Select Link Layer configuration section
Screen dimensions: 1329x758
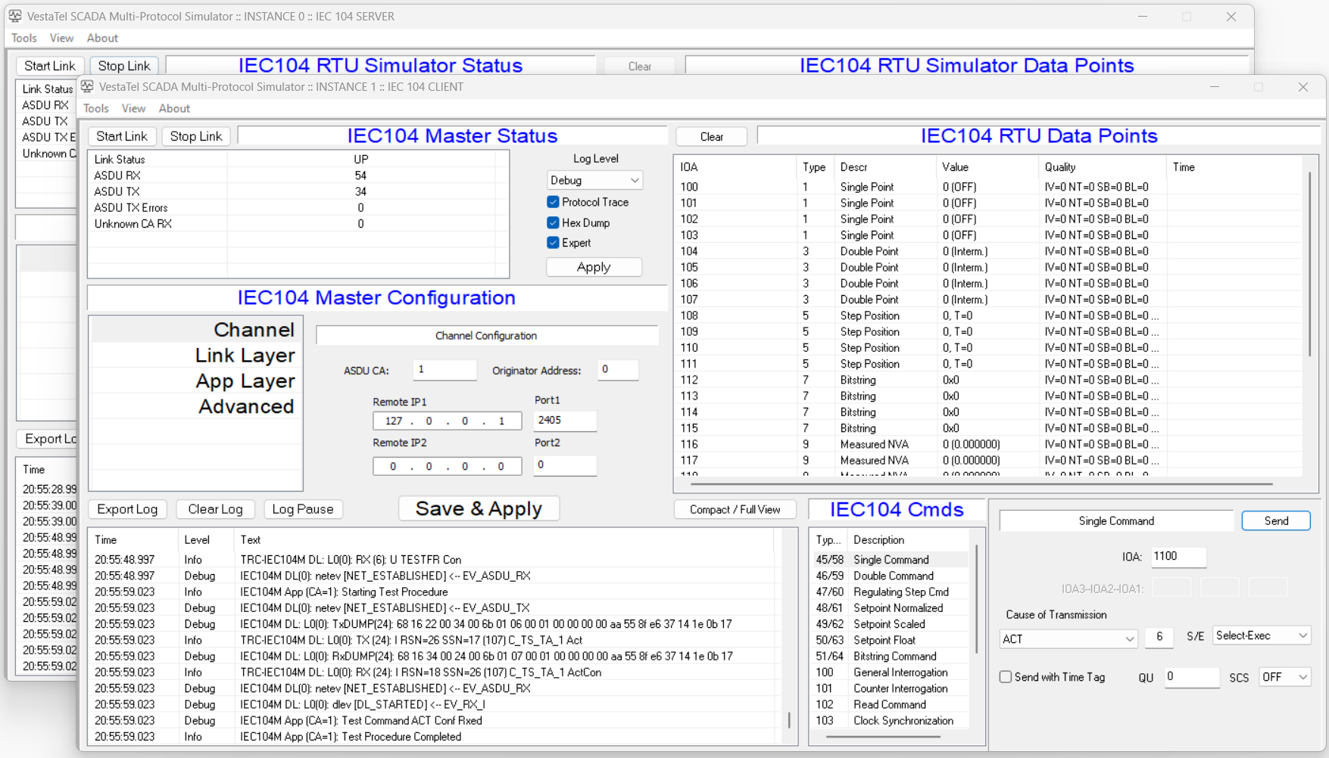pos(244,356)
